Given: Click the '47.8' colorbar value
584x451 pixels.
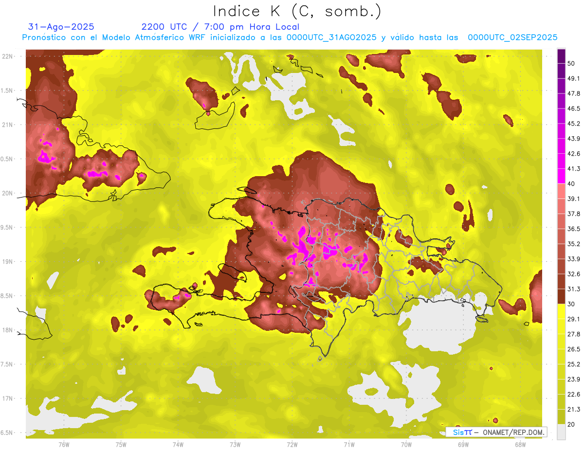Looking at the screenshot, I should click(573, 93).
